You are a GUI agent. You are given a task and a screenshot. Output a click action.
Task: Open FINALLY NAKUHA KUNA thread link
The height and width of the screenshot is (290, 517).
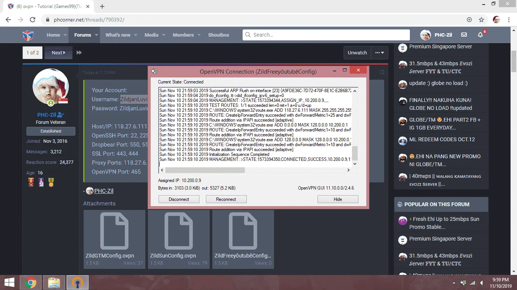coord(441,104)
